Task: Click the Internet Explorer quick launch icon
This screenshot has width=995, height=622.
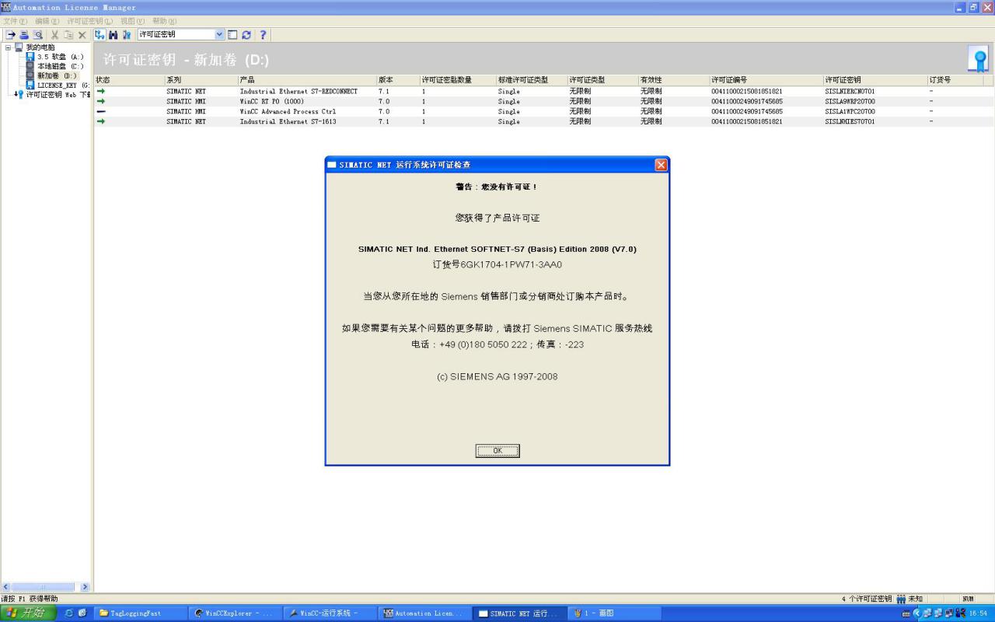Action: click(69, 613)
